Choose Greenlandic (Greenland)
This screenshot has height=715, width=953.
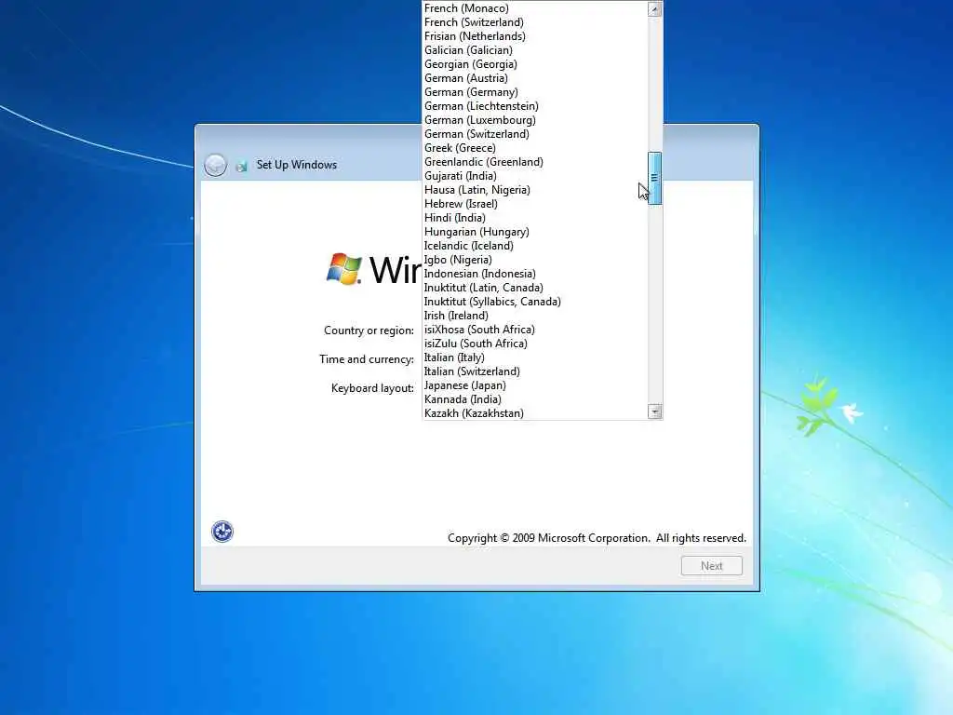tap(535, 162)
